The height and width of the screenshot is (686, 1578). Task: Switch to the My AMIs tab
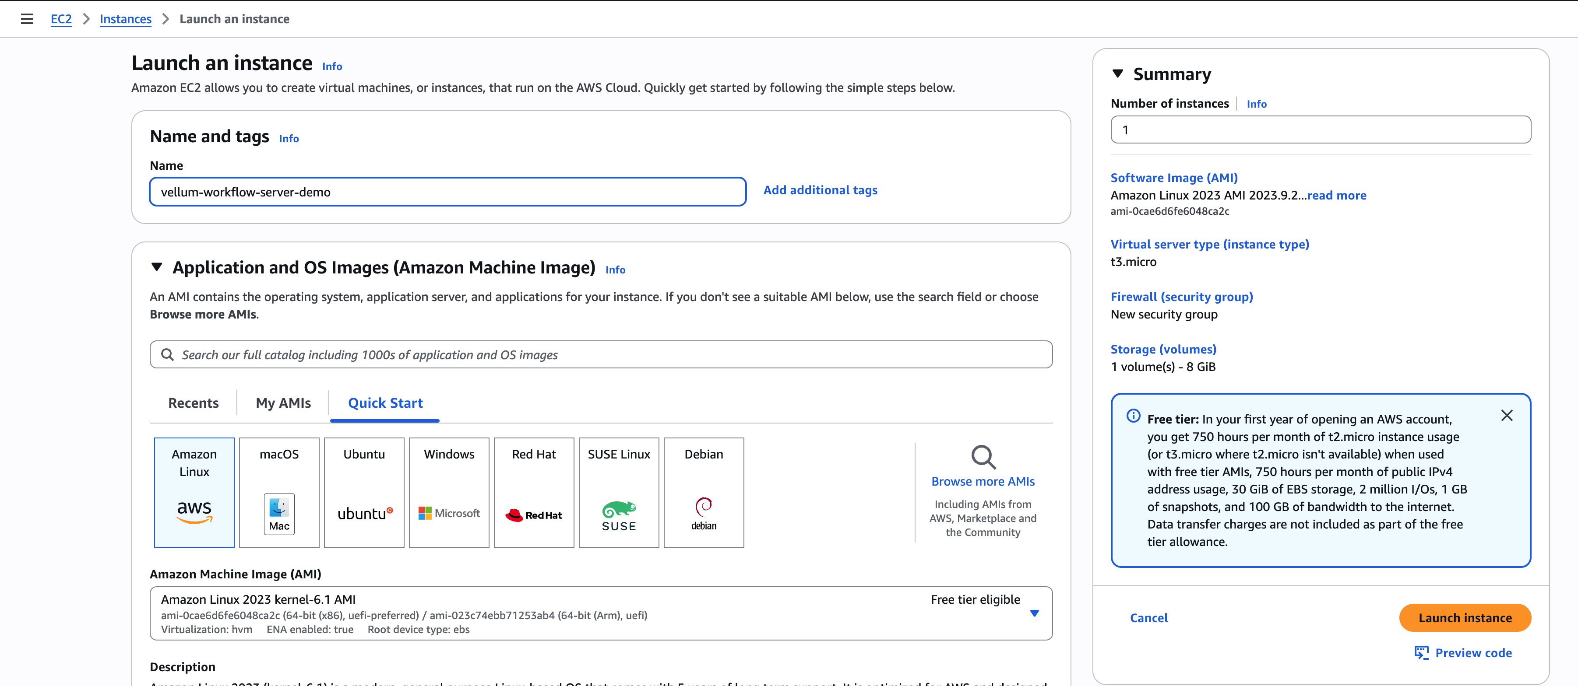click(283, 402)
